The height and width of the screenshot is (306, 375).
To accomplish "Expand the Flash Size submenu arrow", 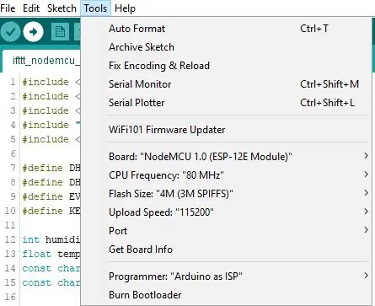I will tap(366, 193).
